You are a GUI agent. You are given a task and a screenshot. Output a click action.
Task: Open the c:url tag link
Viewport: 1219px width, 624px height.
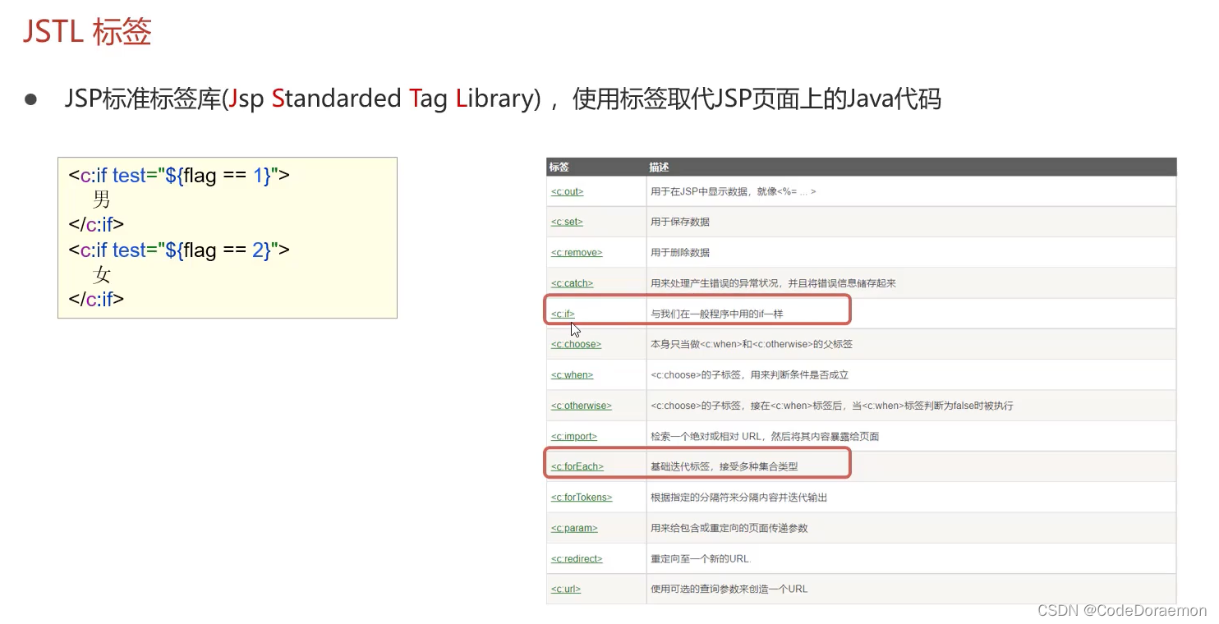tap(565, 589)
